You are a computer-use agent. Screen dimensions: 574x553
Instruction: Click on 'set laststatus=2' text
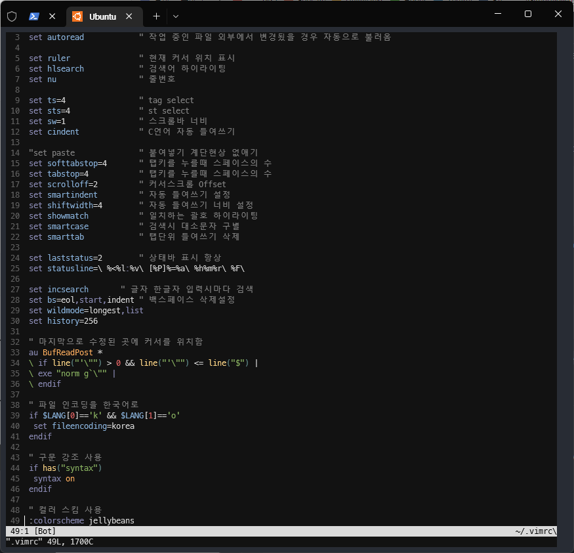(x=66, y=258)
